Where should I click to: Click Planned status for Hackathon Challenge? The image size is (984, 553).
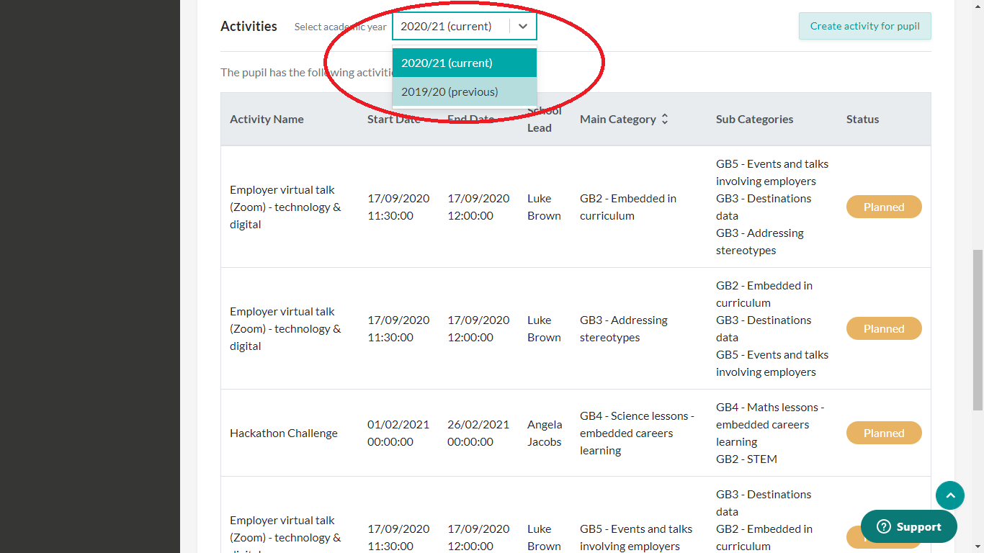883,433
